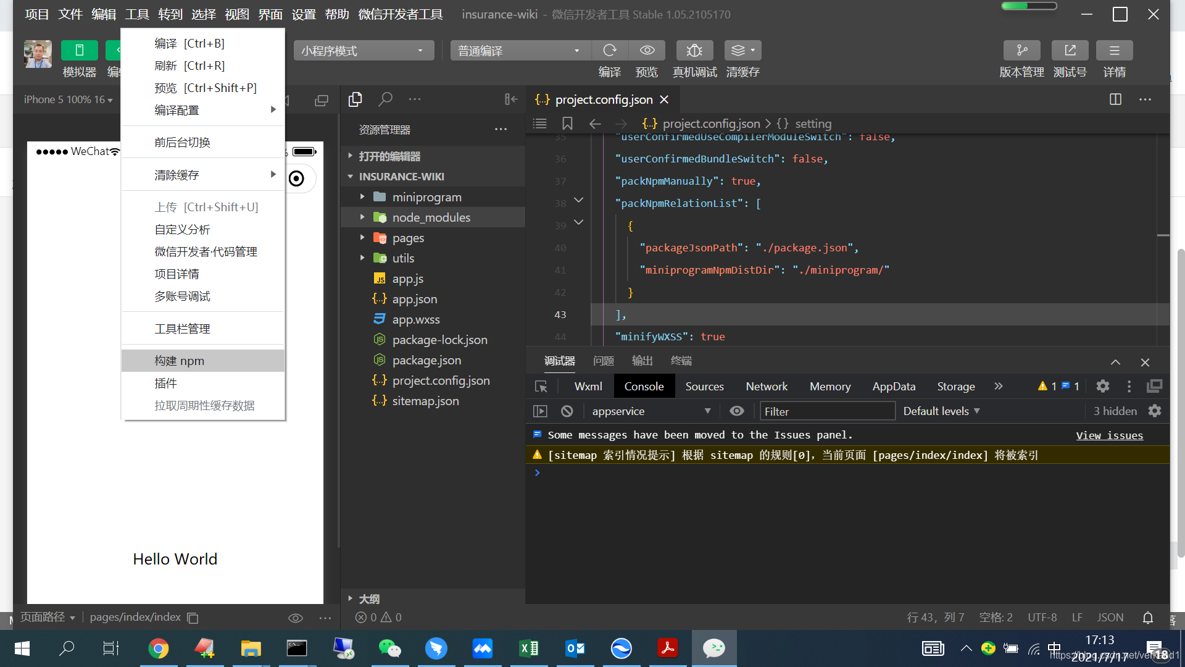Collapse the side panel with arrow icon
The image size is (1185, 667).
(511, 99)
